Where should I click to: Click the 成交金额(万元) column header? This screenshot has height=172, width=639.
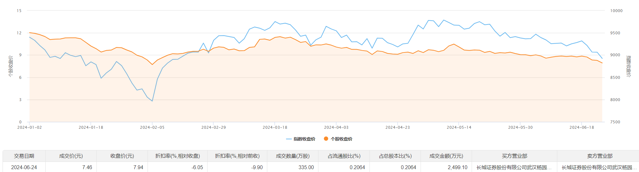[446, 156]
